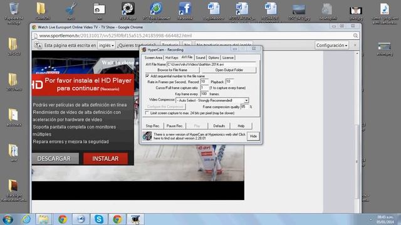Viewport: 401px width, 225px height.
Task: Click the HyperCam new-version camera icon
Action: 147,136
